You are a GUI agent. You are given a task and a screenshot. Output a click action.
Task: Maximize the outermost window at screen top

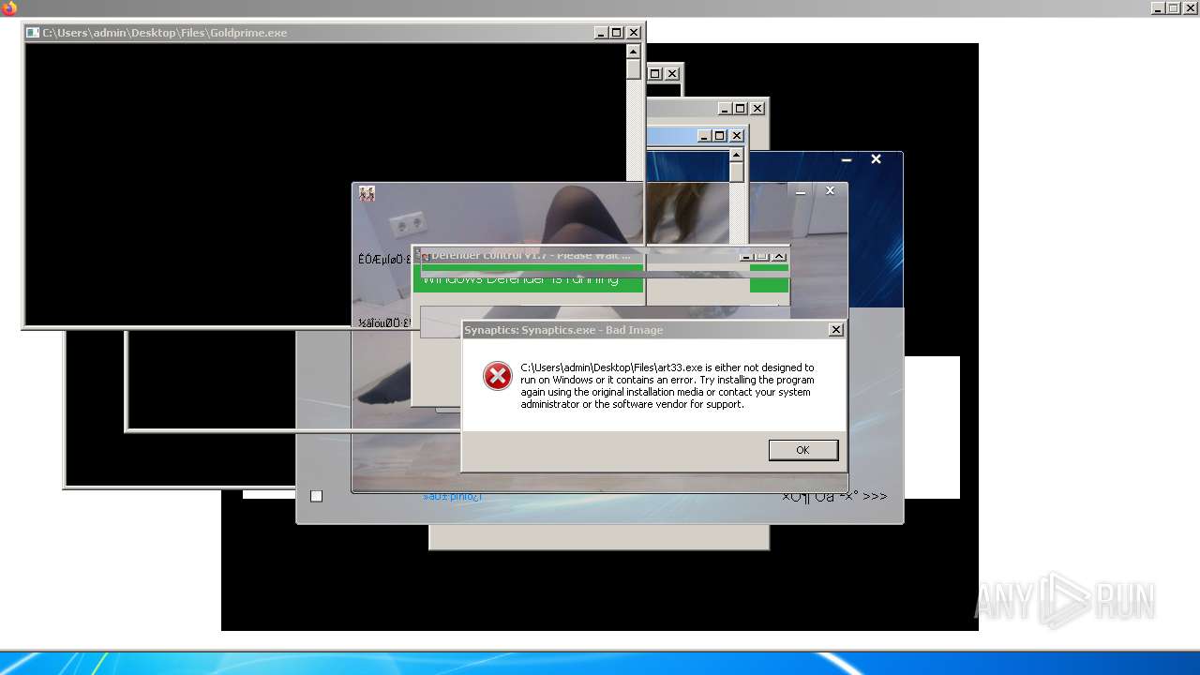point(1174,7)
